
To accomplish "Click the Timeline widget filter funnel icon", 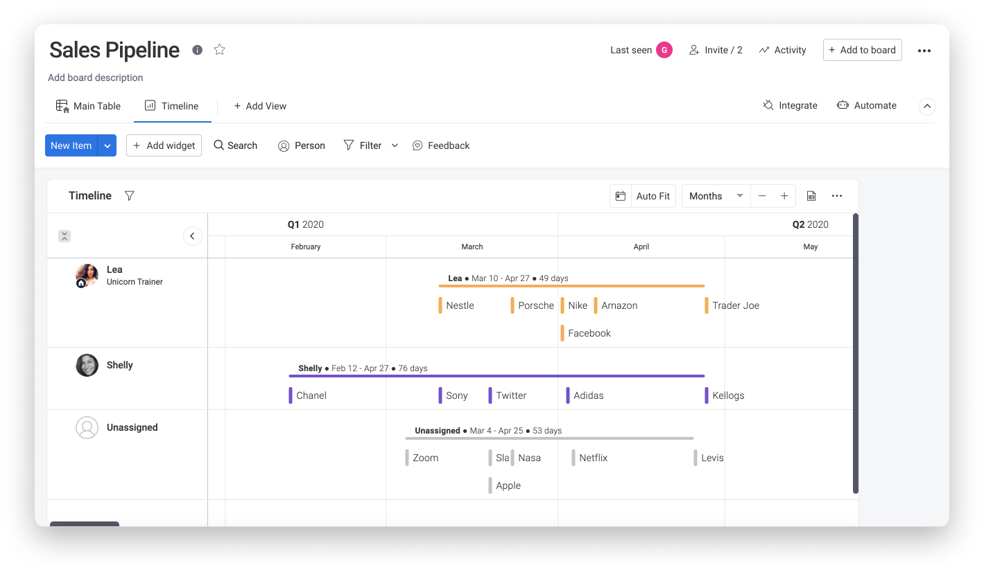I will click(x=130, y=196).
